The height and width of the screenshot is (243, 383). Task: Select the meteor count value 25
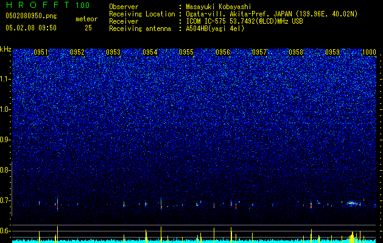88,28
